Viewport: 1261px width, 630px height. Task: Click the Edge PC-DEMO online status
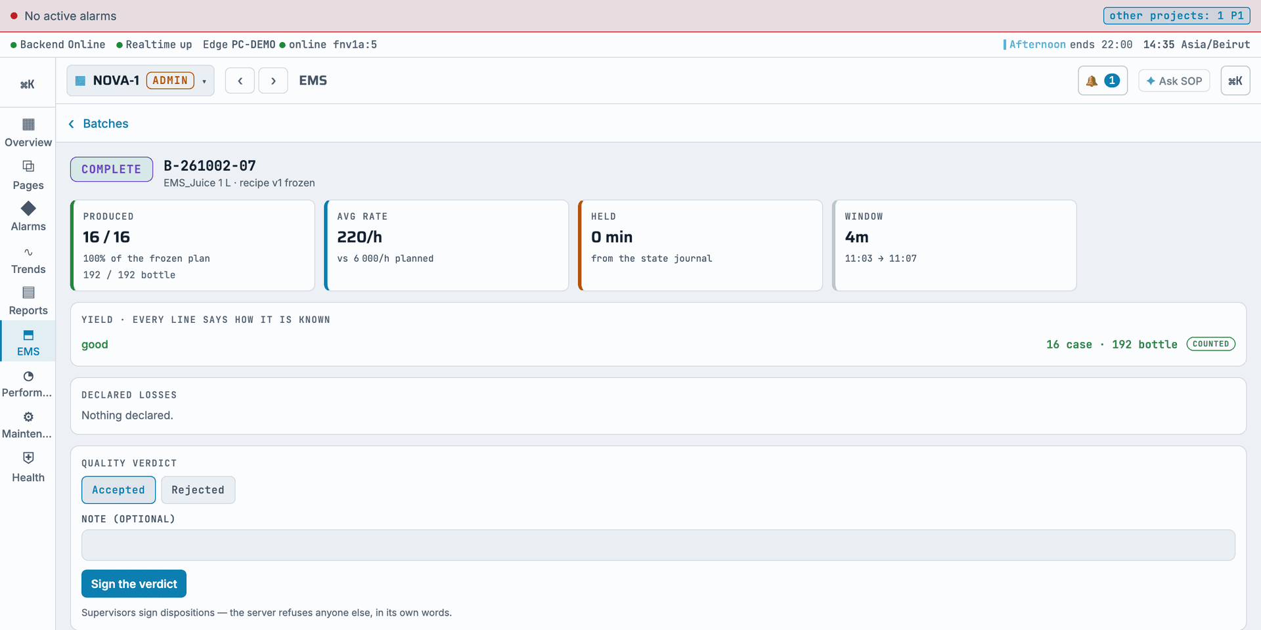point(290,45)
